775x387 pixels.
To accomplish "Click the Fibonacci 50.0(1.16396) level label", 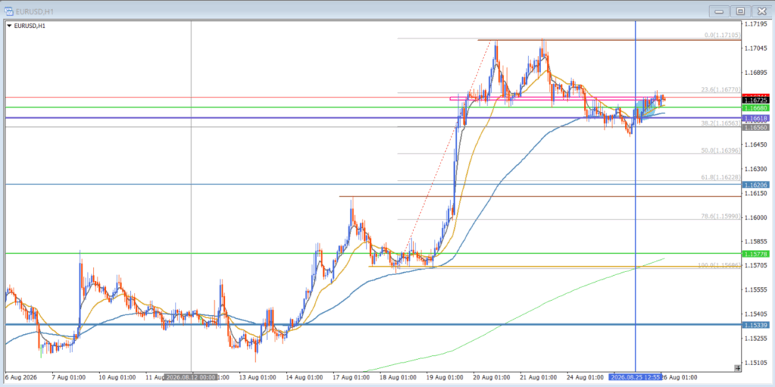I will 721,150.
